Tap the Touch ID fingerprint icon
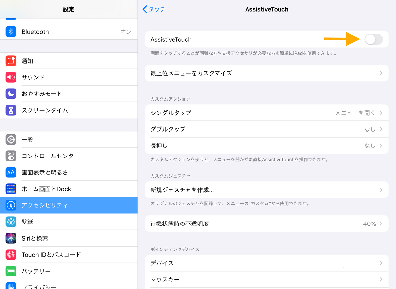The image size is (396, 289). (x=11, y=255)
